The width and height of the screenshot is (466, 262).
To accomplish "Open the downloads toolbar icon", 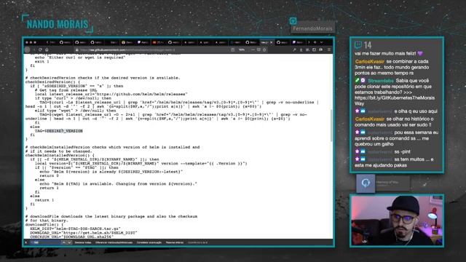I will click(301, 50).
